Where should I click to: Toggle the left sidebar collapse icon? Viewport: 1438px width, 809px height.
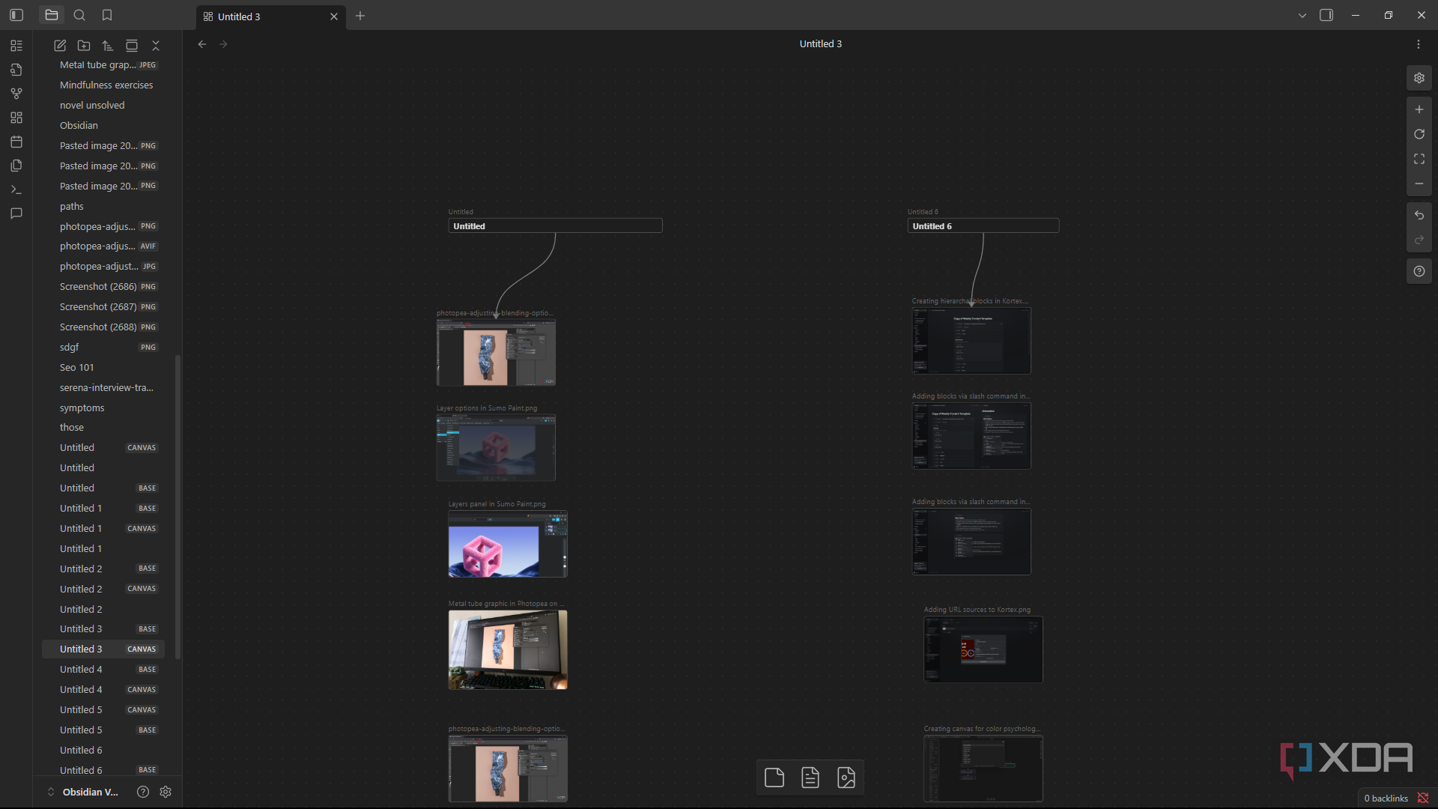pyautogui.click(x=16, y=15)
